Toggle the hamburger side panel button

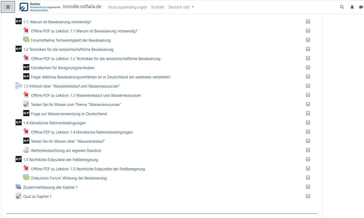[8, 7]
